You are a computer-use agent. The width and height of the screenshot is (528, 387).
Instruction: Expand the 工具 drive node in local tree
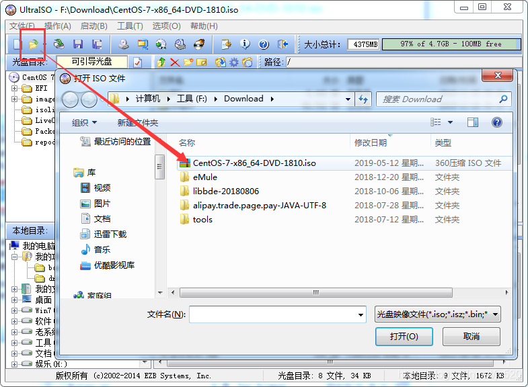(x=15, y=343)
